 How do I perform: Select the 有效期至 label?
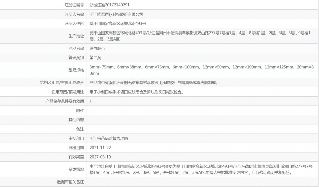click(76, 157)
